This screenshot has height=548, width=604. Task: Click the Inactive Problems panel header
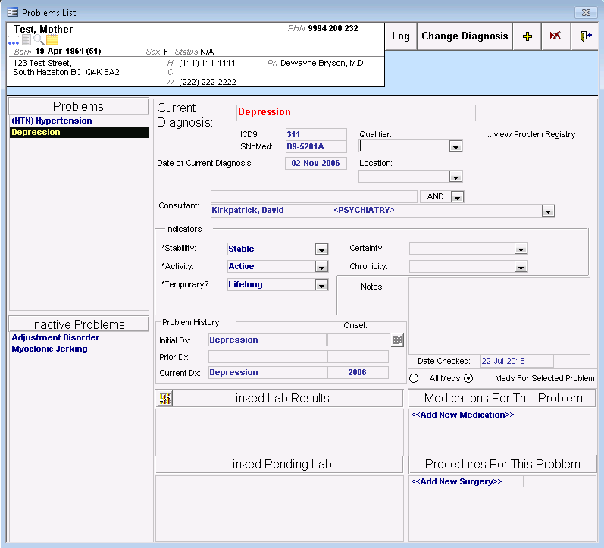(x=78, y=324)
